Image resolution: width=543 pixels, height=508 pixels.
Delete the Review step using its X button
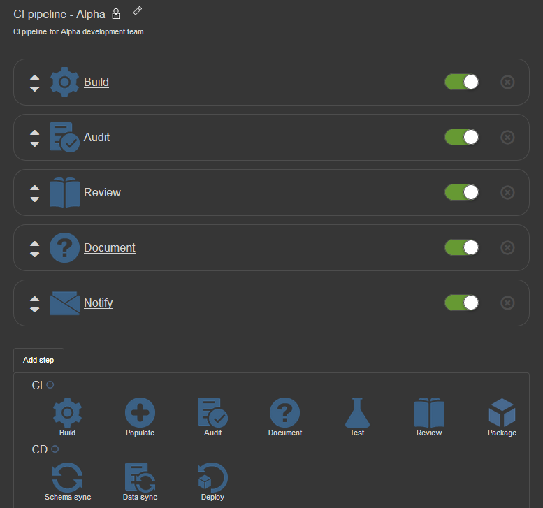click(x=507, y=193)
